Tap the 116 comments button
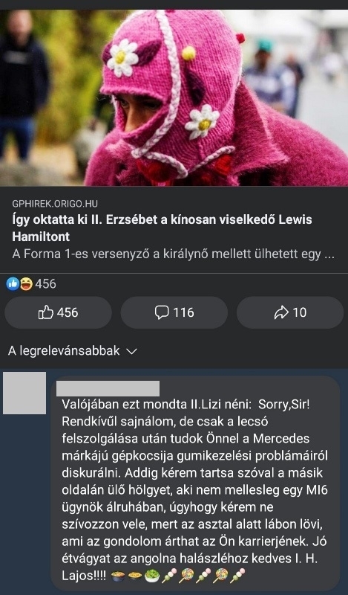Image resolution: width=348 pixels, height=595 pixels. [x=174, y=312]
